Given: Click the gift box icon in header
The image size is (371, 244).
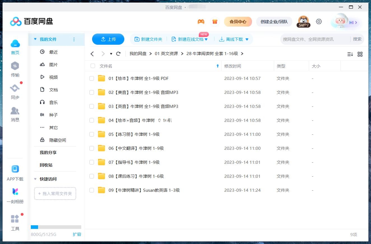Looking at the screenshot, I should click(x=215, y=22).
